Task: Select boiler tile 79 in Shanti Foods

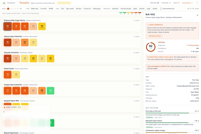Action: (x=8, y=75)
